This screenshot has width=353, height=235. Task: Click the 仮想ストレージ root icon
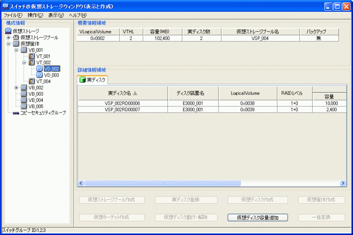click(8, 31)
